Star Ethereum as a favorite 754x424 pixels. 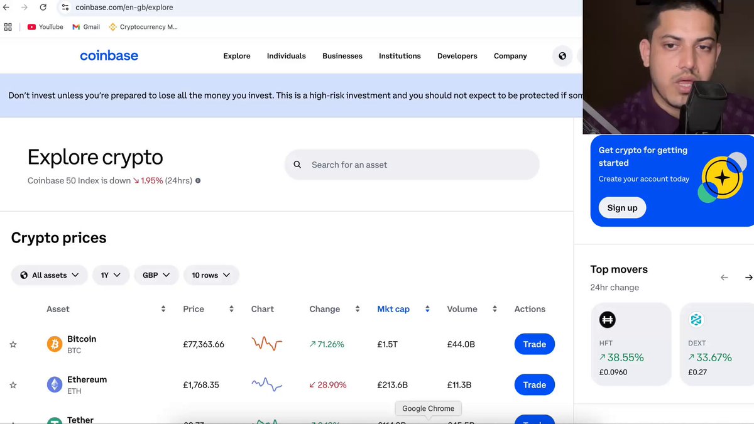click(13, 384)
